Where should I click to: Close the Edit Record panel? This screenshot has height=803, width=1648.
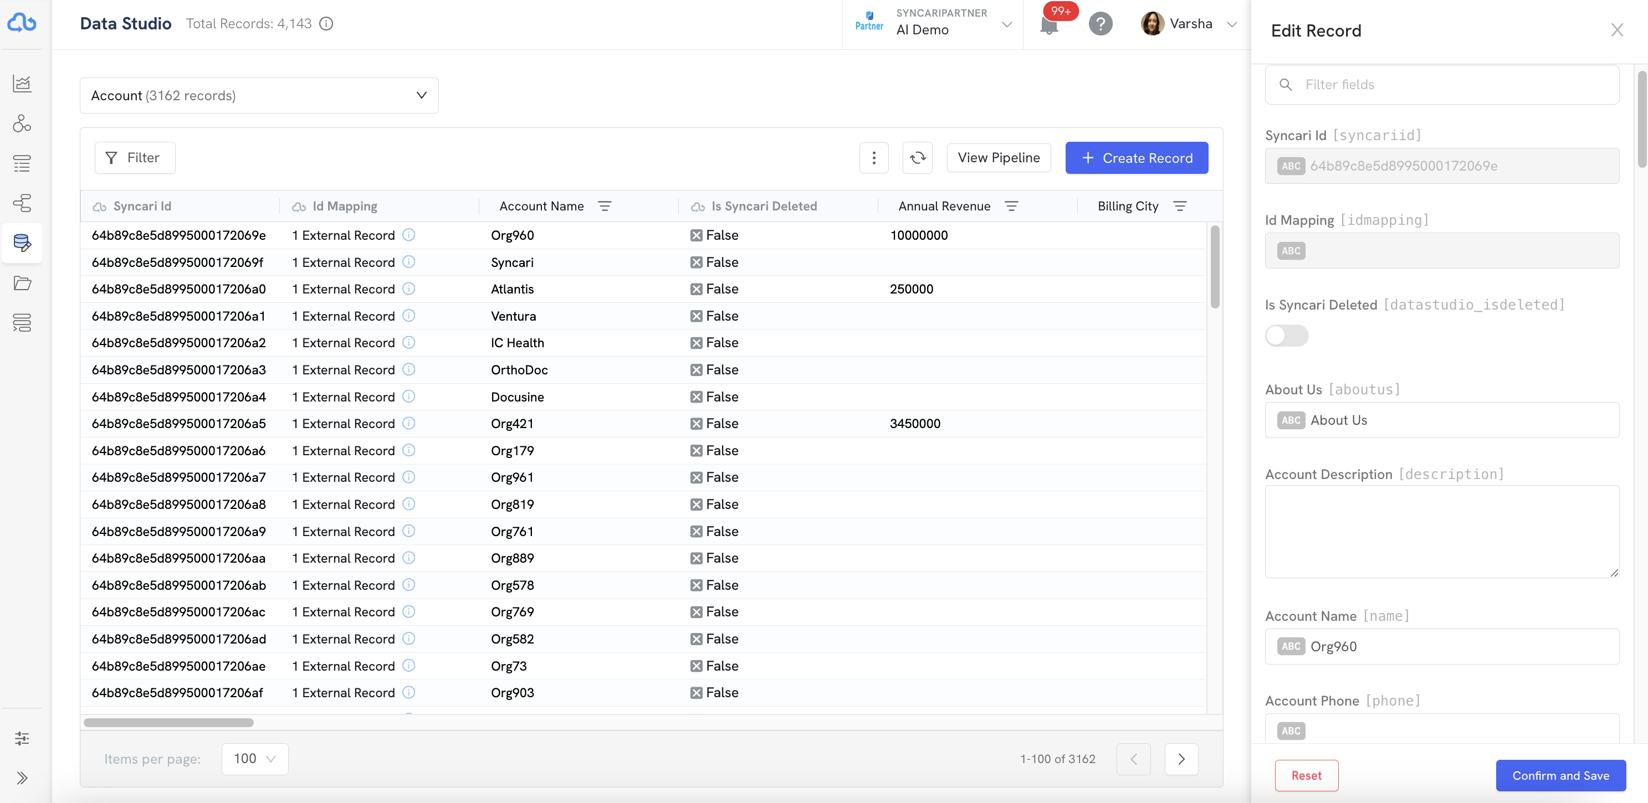point(1616,30)
